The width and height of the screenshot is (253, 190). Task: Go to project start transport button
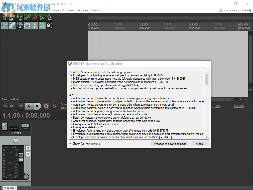(x=5, y=106)
